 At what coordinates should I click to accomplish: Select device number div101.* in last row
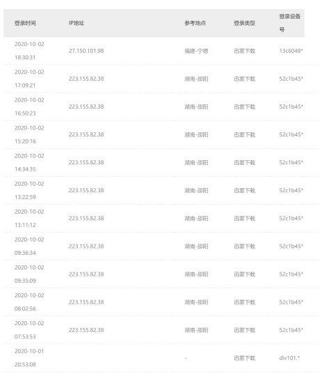point(289,358)
